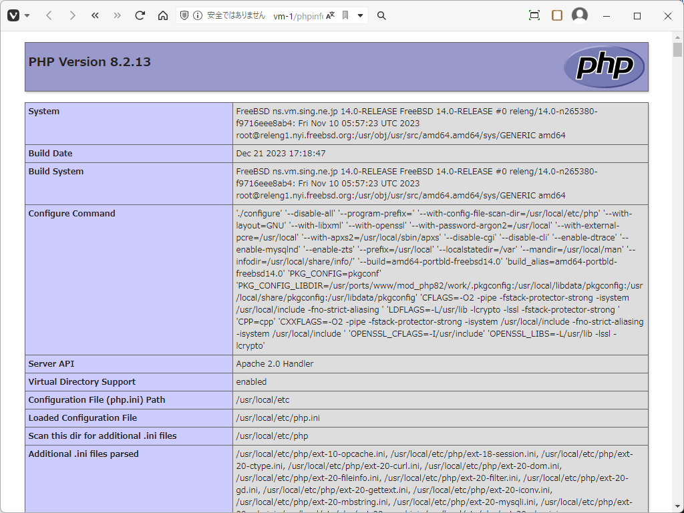Viewport: 684px width, 513px height.
Task: Click the up arrow of scrollbar
Action: [x=677, y=37]
